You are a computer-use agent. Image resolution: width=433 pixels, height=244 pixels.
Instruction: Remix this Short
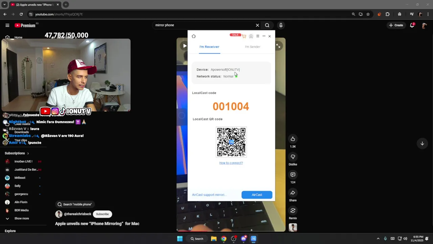point(293,211)
